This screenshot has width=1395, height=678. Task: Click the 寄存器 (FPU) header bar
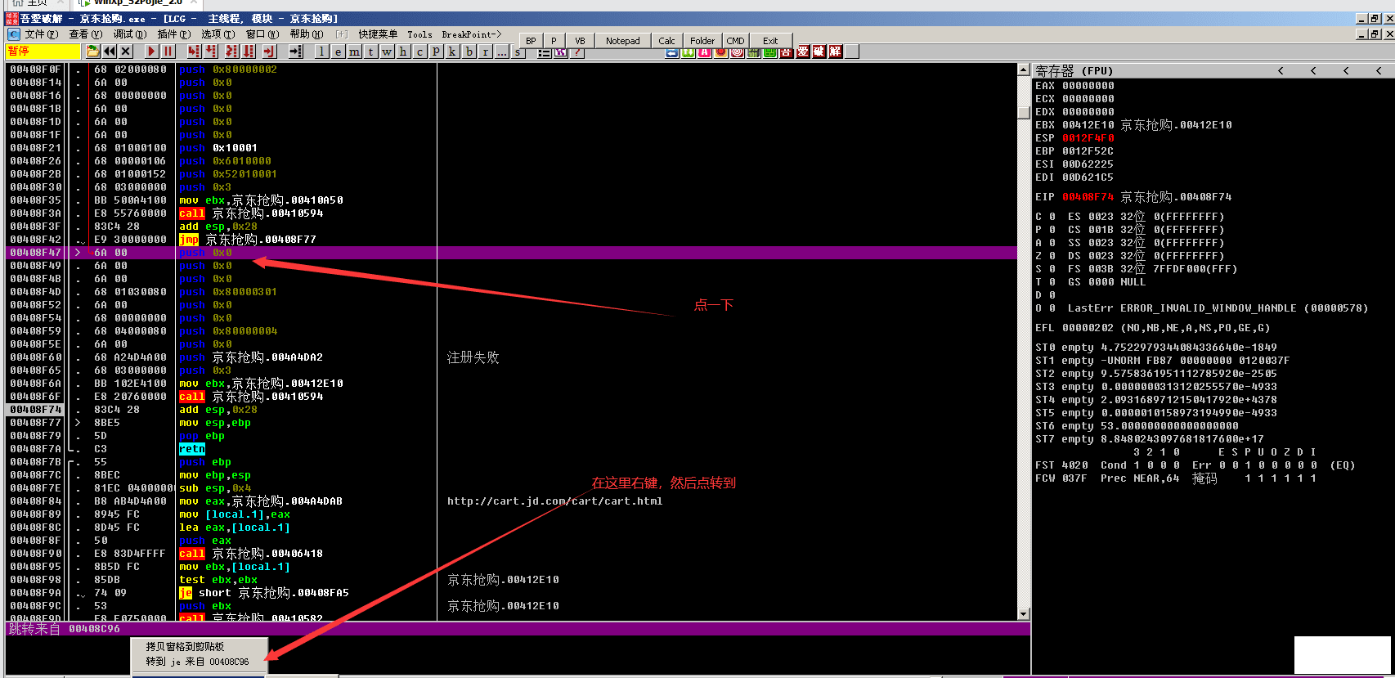click(1213, 70)
